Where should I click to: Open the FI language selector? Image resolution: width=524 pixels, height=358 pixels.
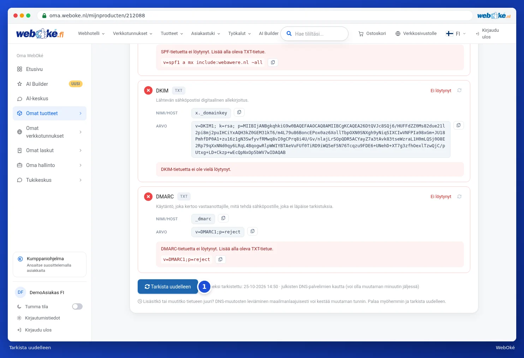456,34
